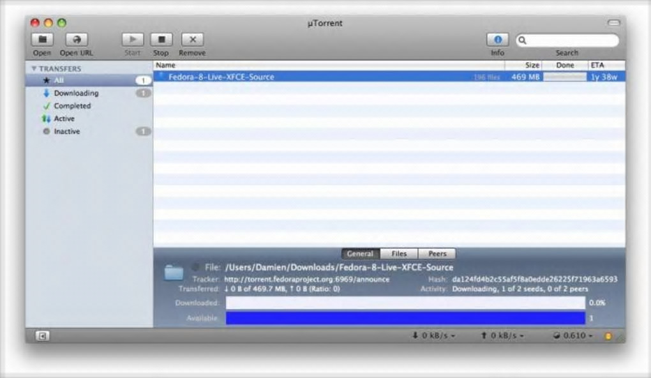Click the tracker announce URL
651x378 pixels.
307,280
